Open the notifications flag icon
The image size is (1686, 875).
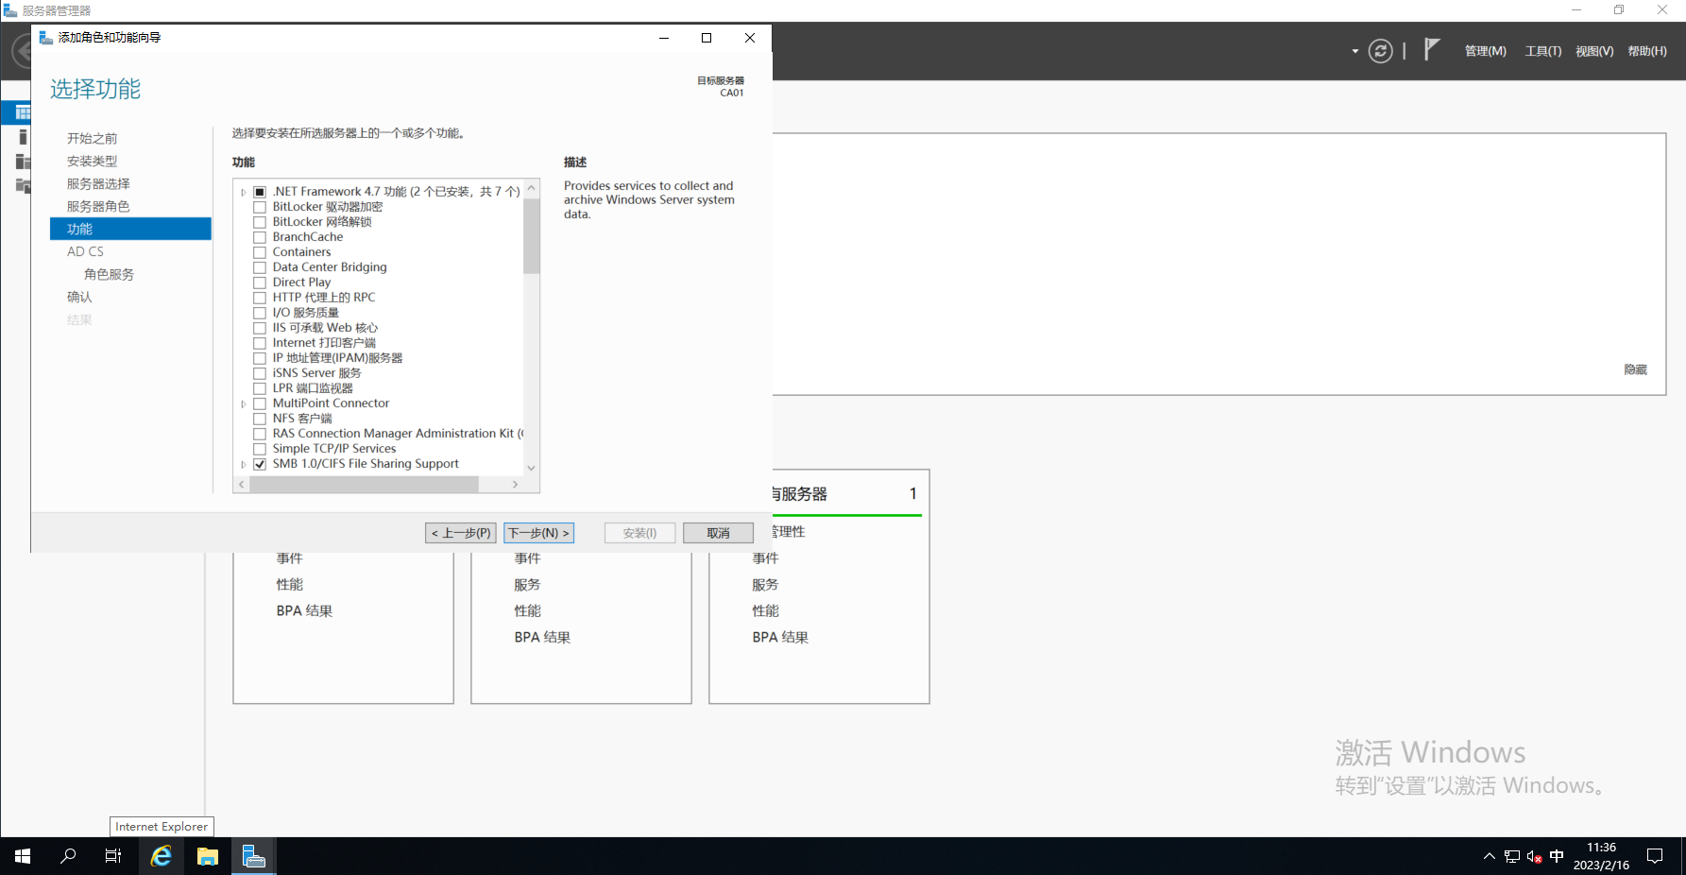[x=1432, y=49]
